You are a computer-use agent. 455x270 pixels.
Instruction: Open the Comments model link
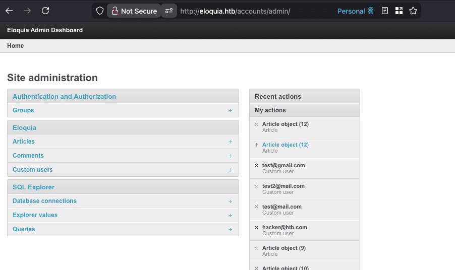tap(28, 156)
